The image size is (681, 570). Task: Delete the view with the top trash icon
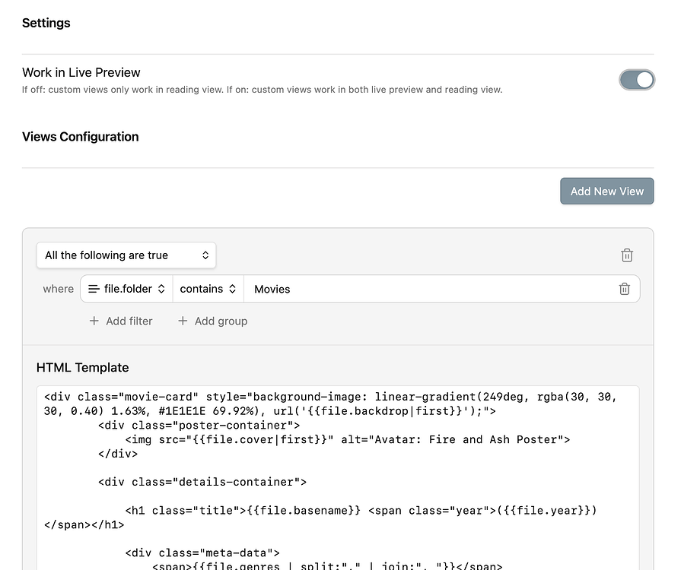coord(627,255)
